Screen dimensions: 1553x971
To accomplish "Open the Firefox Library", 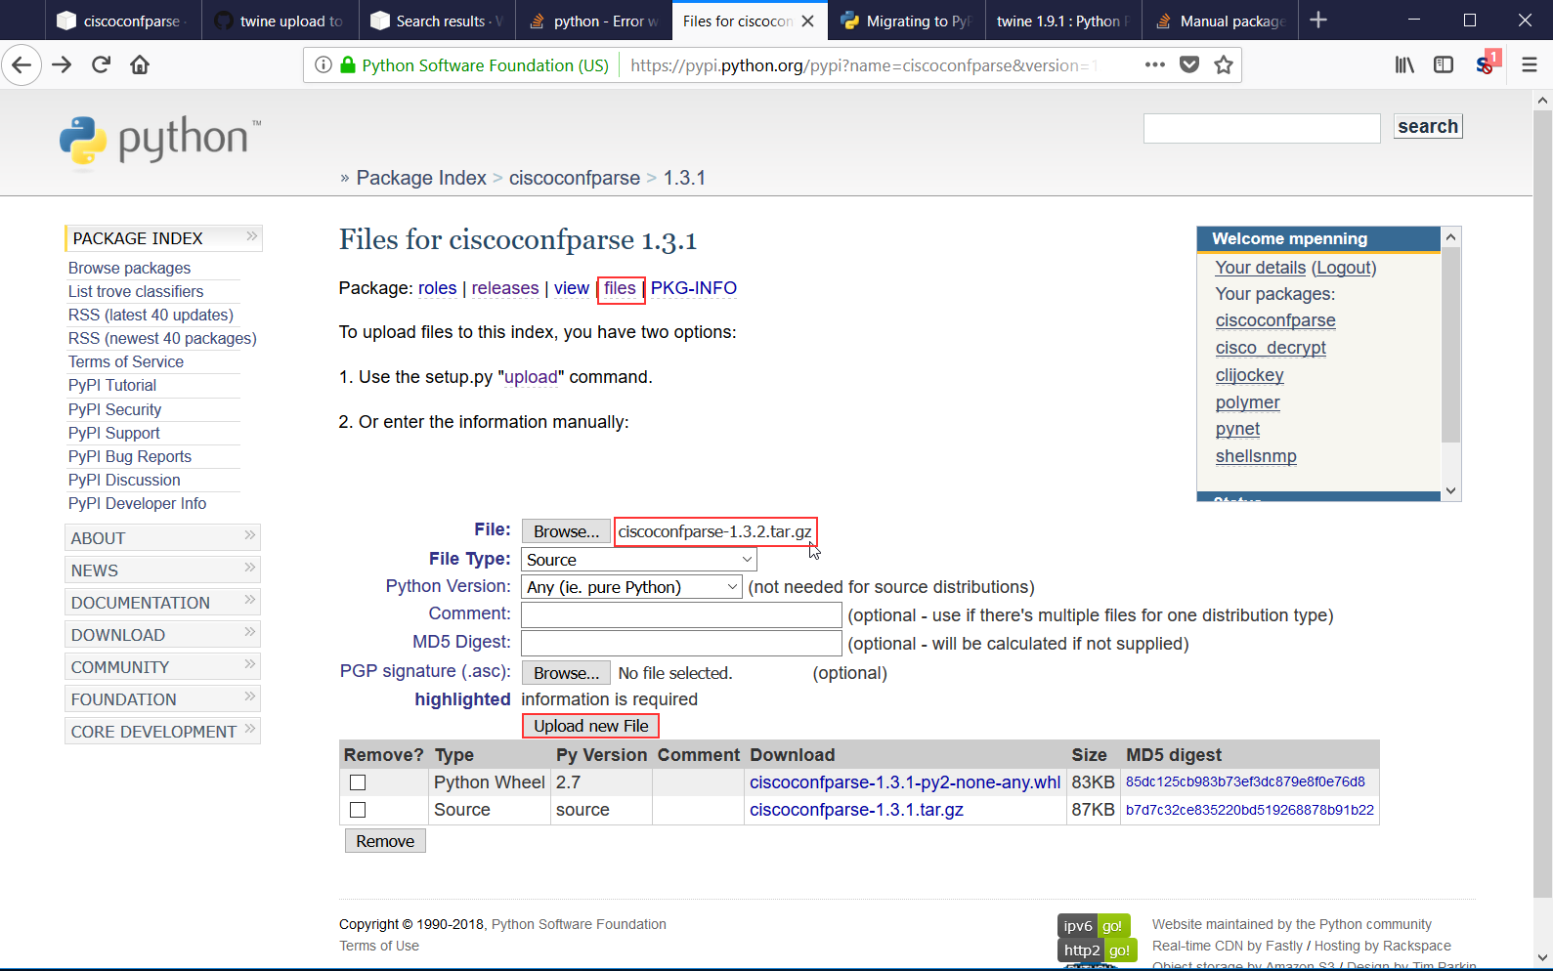I will tap(1404, 65).
